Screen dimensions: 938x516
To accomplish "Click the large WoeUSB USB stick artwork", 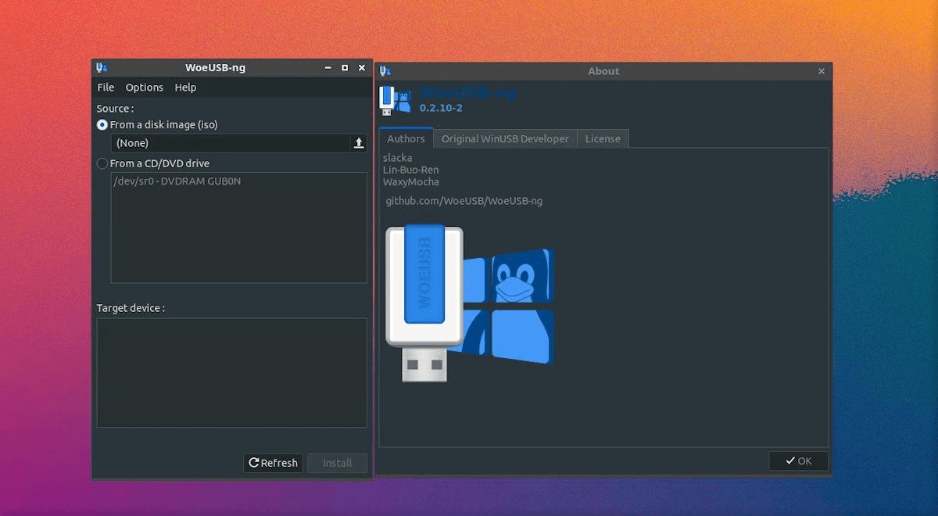I will (424, 303).
